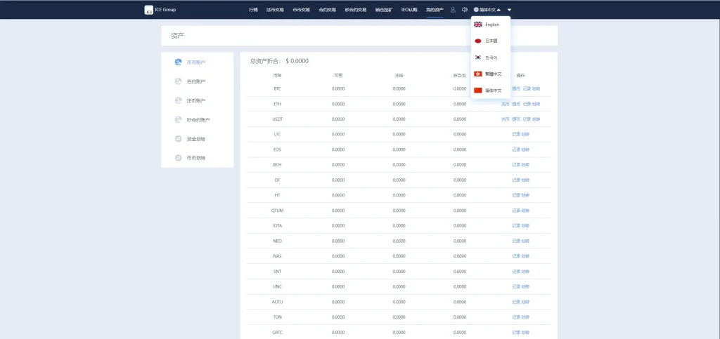Pick the Korean language option

tap(491, 58)
